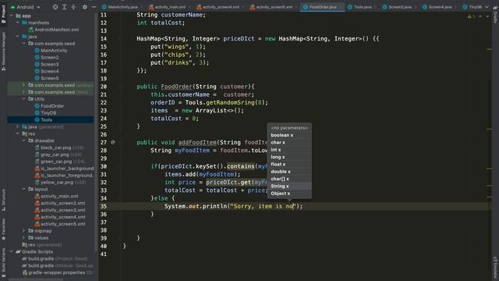Choose 'char[] x' in parameter popup
Viewport: 499px width, 281px height.
coord(289,179)
